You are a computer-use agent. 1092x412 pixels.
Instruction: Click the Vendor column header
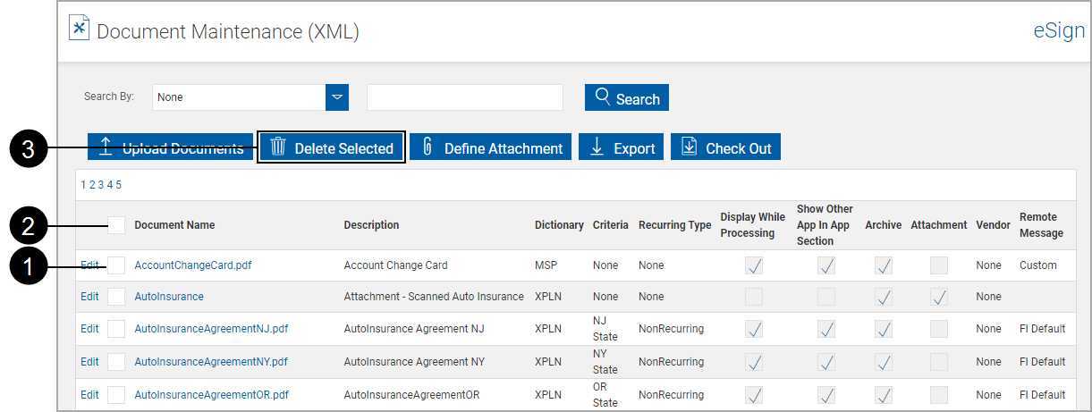pyautogui.click(x=994, y=225)
